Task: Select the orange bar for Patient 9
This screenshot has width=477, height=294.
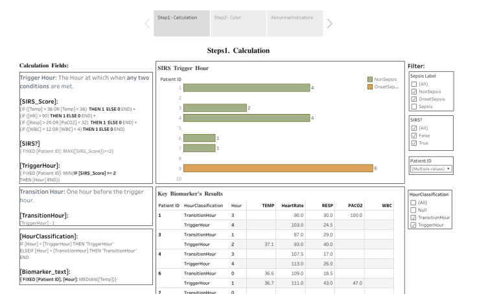Action: coord(278,168)
